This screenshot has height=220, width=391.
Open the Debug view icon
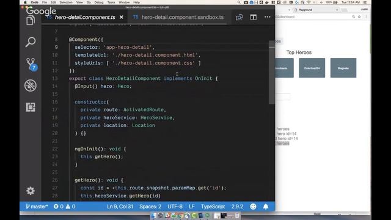click(x=31, y=86)
